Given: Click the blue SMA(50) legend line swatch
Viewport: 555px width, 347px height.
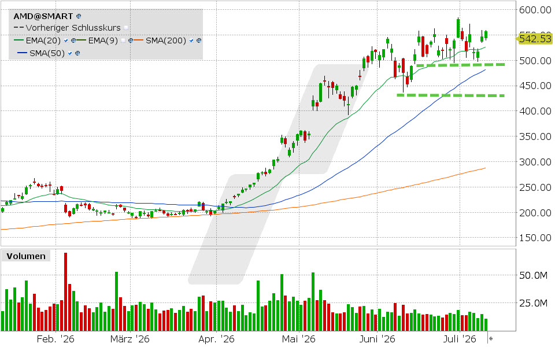Looking at the screenshot, I should click(x=23, y=53).
